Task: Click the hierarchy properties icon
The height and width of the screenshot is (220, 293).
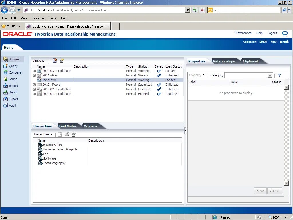Action: coord(74,135)
